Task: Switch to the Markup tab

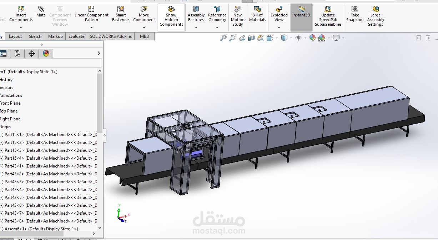Action: pyautogui.click(x=55, y=36)
